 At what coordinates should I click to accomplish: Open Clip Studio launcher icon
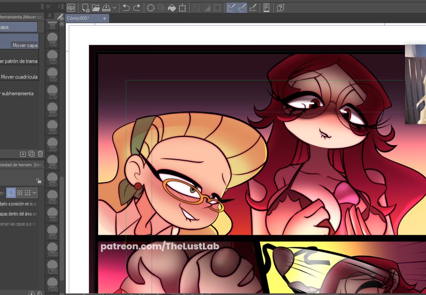(x=71, y=8)
